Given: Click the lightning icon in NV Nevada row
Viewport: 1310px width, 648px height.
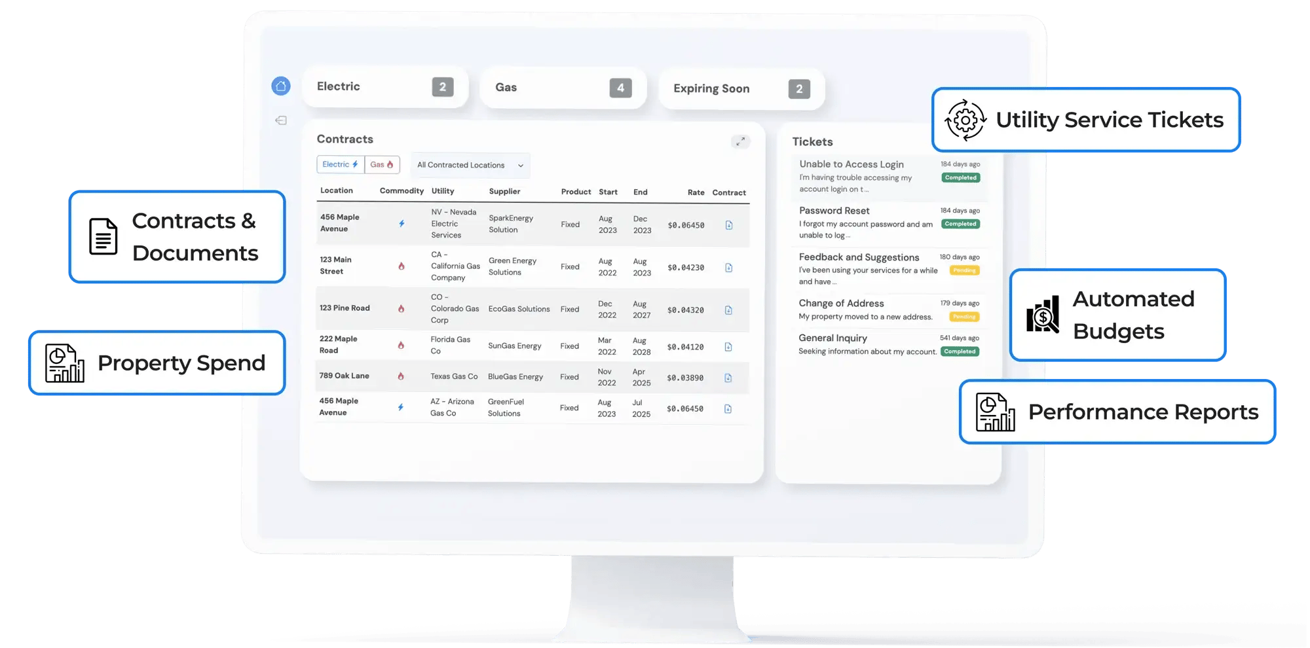Looking at the screenshot, I should tap(402, 224).
